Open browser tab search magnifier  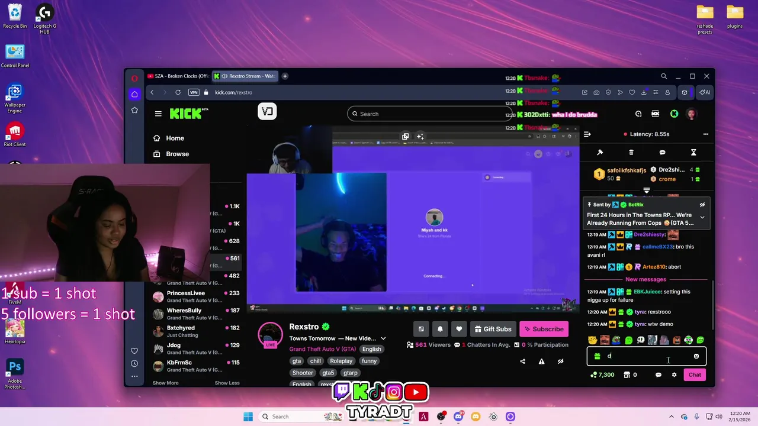(664, 76)
